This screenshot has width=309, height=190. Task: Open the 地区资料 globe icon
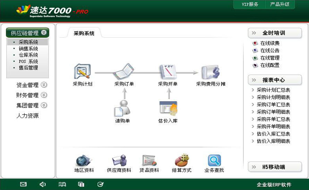[84, 160]
